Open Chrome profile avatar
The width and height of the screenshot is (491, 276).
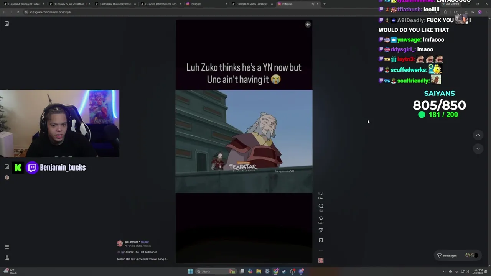(479, 12)
